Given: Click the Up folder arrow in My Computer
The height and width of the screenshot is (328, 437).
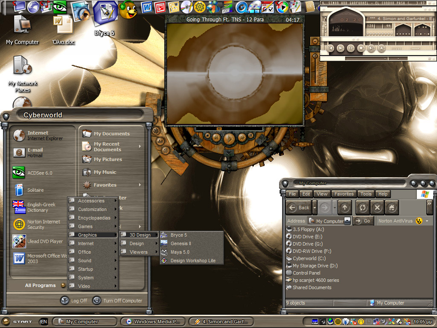Looking at the screenshot, I should 345,208.
